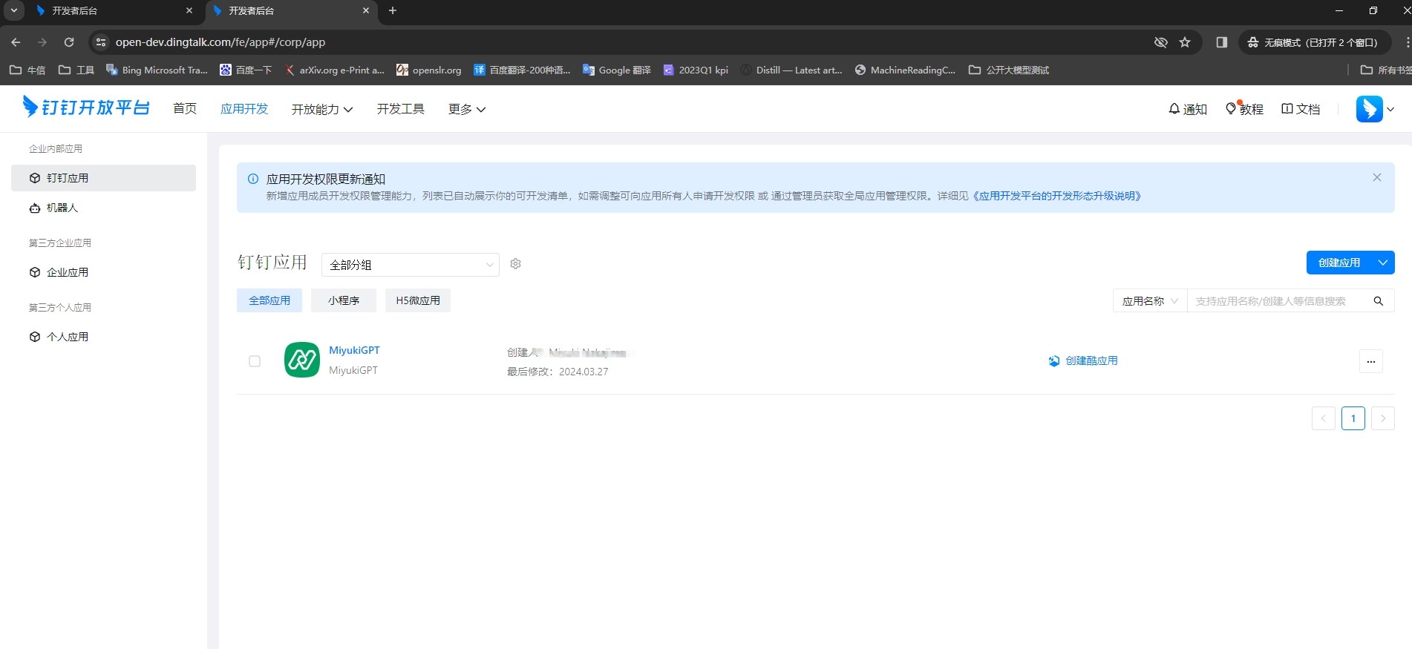
Task: Open the 2023Q1 kpi bookmark
Action: pyautogui.click(x=696, y=70)
